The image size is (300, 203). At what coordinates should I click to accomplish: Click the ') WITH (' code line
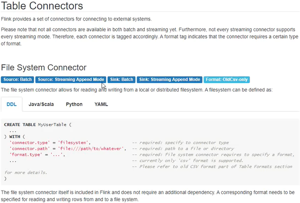tap(14, 137)
